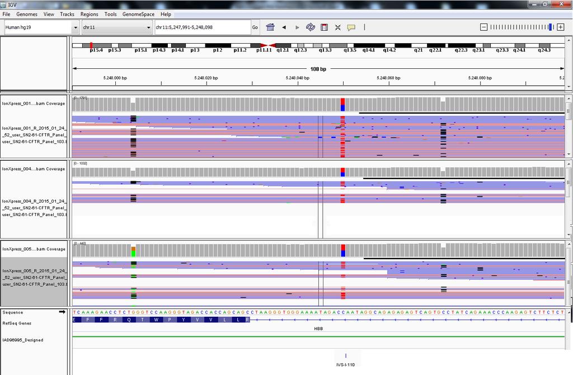Viewport: 573px width, 375px height.
Task: Click the IVS-I-110 annotation label
Action: pos(345,364)
